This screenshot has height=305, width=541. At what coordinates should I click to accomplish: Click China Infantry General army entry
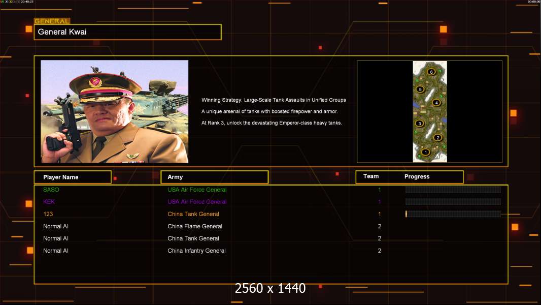(196, 251)
